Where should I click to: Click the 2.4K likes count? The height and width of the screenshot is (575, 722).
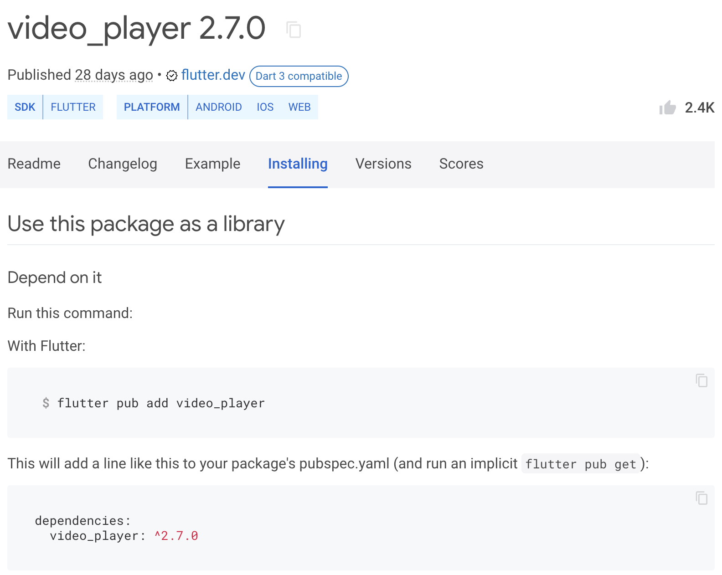699,108
